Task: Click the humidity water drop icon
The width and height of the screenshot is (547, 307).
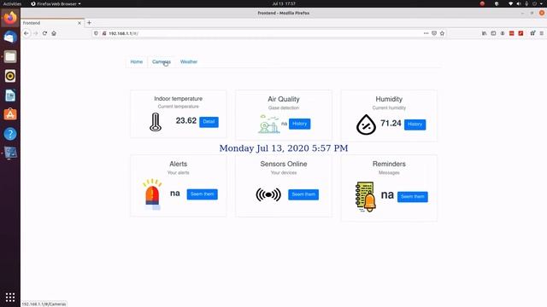Action: [x=366, y=125]
